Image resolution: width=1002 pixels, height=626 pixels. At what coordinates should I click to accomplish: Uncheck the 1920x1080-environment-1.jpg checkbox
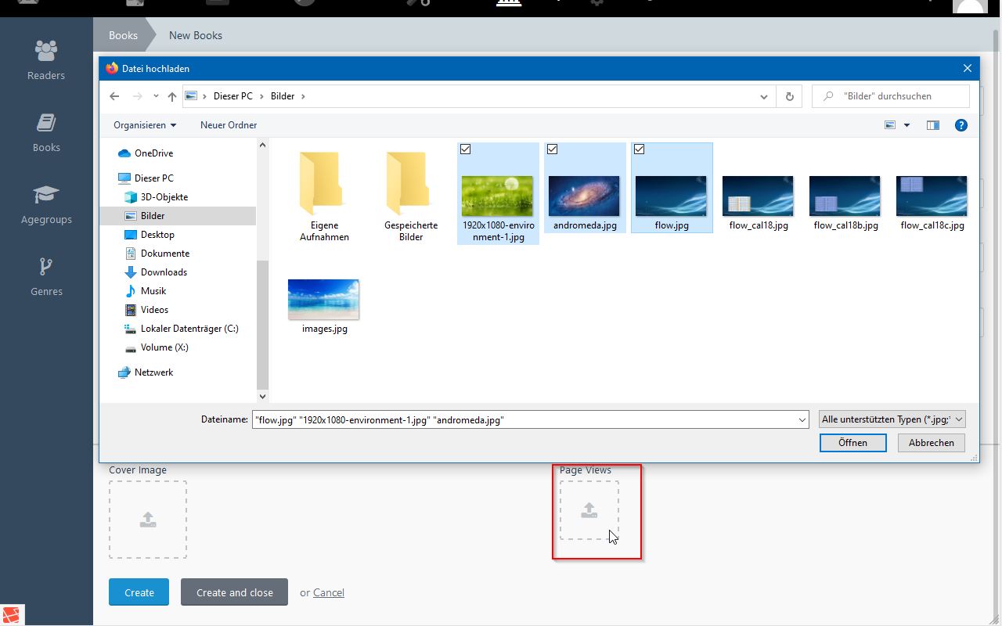point(466,149)
